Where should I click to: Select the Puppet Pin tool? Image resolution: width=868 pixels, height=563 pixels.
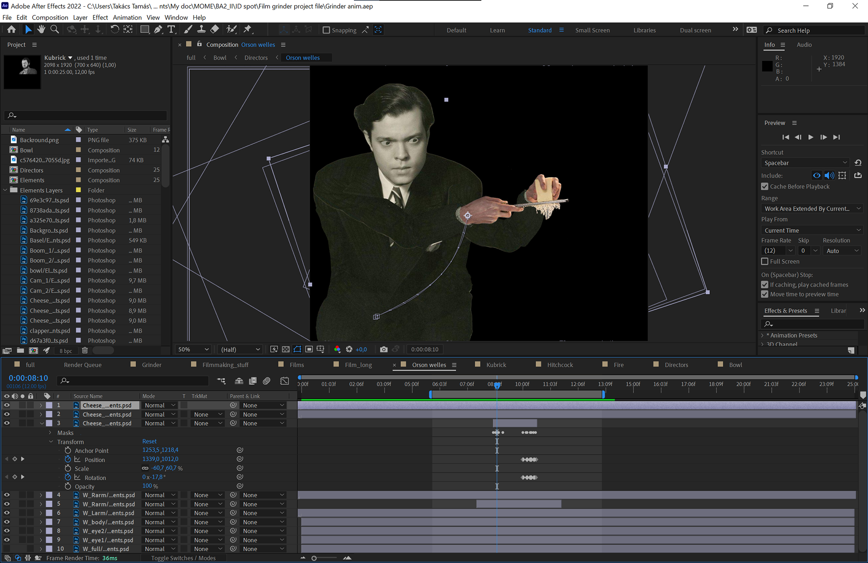247,29
